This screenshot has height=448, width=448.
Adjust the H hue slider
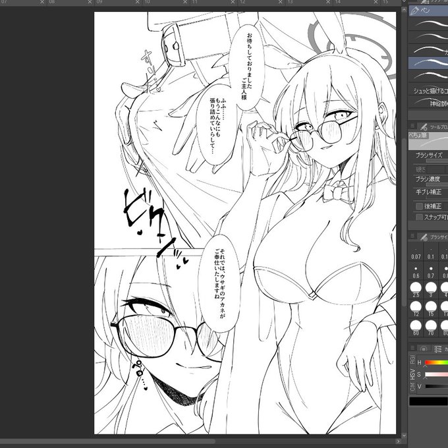tap(436, 362)
